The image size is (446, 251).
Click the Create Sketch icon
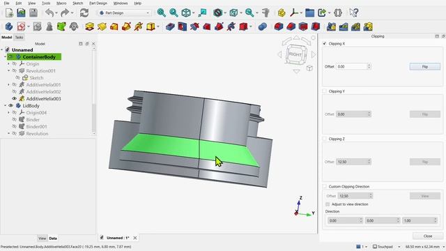(21, 26)
